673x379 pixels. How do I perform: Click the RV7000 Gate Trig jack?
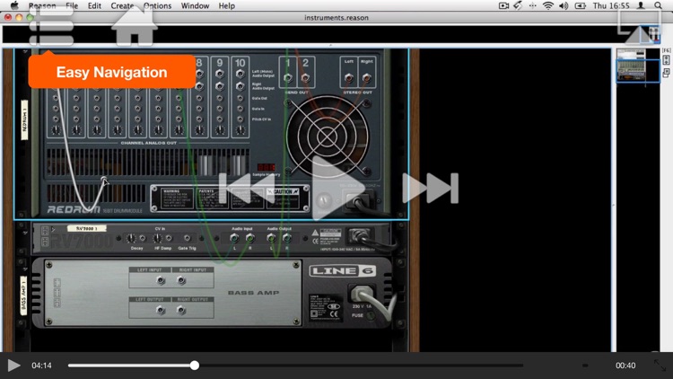click(187, 238)
